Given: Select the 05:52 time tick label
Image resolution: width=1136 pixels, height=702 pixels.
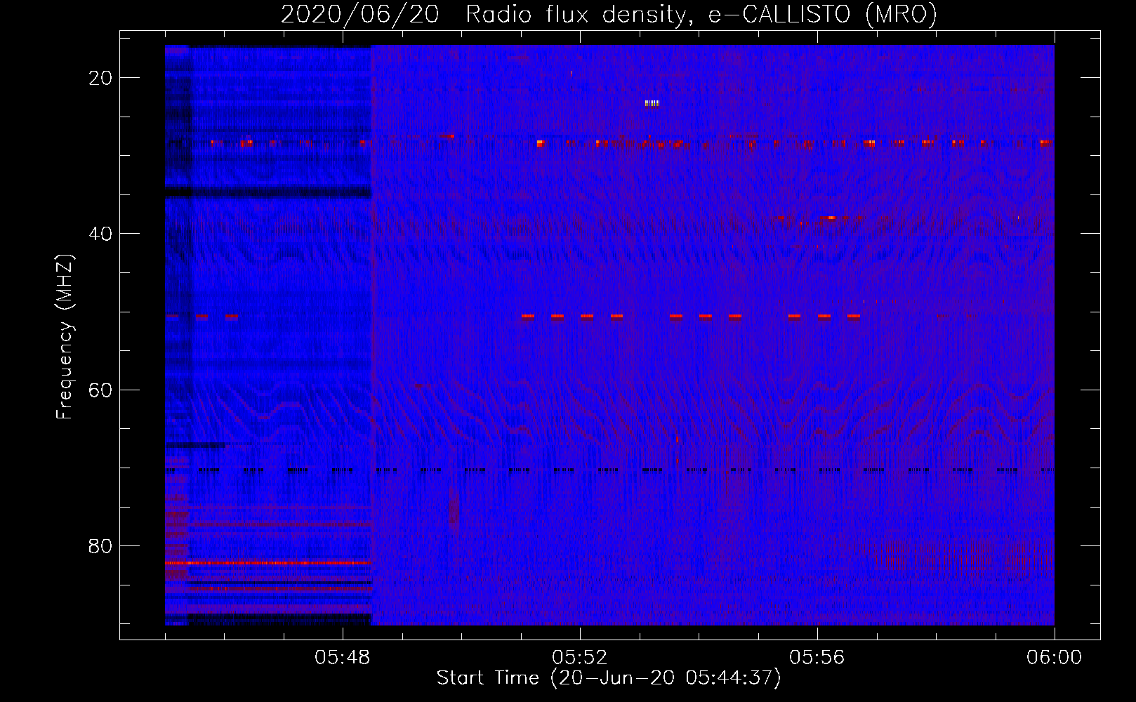Looking at the screenshot, I should [x=580, y=658].
